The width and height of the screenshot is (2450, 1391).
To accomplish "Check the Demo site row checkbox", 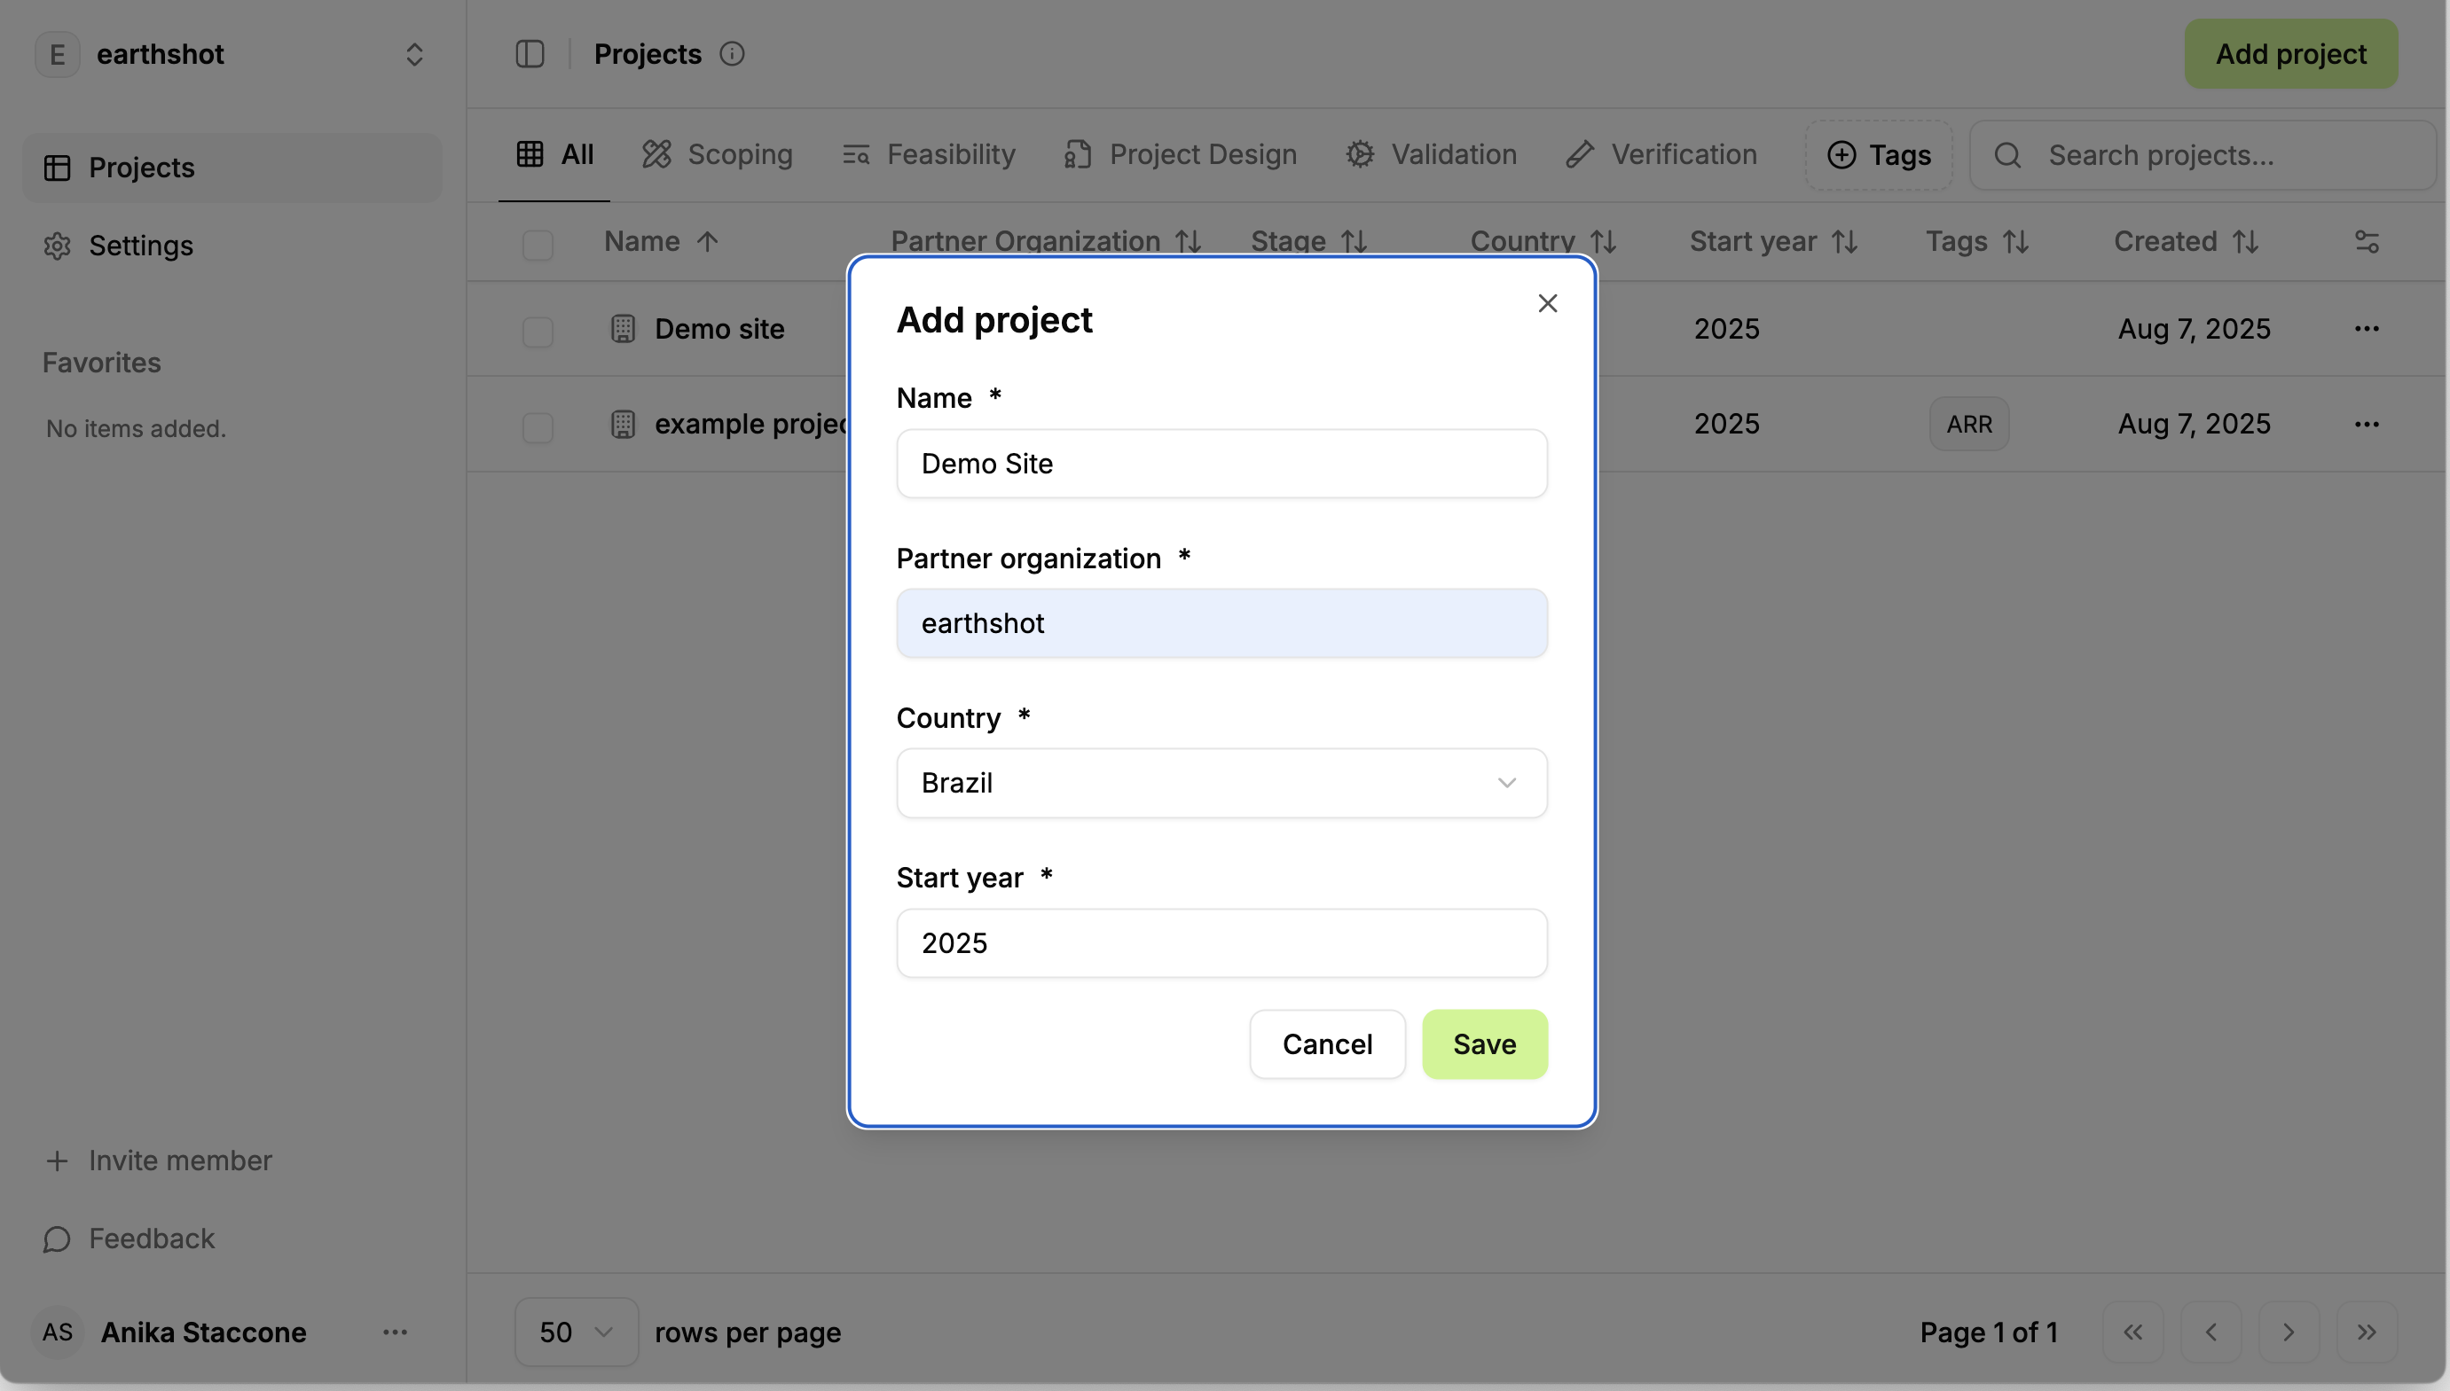I will coord(538,332).
